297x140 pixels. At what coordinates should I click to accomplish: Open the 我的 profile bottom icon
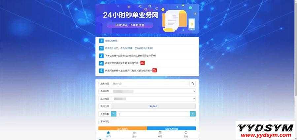click(x=186, y=133)
